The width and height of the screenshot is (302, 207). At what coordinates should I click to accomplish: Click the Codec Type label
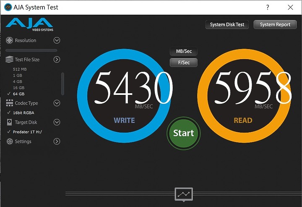[x=26, y=103]
